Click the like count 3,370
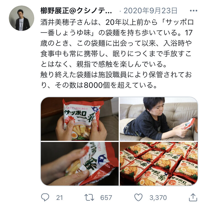The height and width of the screenshot is (206, 207). (158, 198)
